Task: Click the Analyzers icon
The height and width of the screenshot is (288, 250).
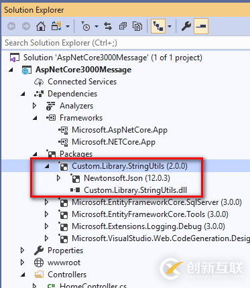Action: click(x=51, y=106)
